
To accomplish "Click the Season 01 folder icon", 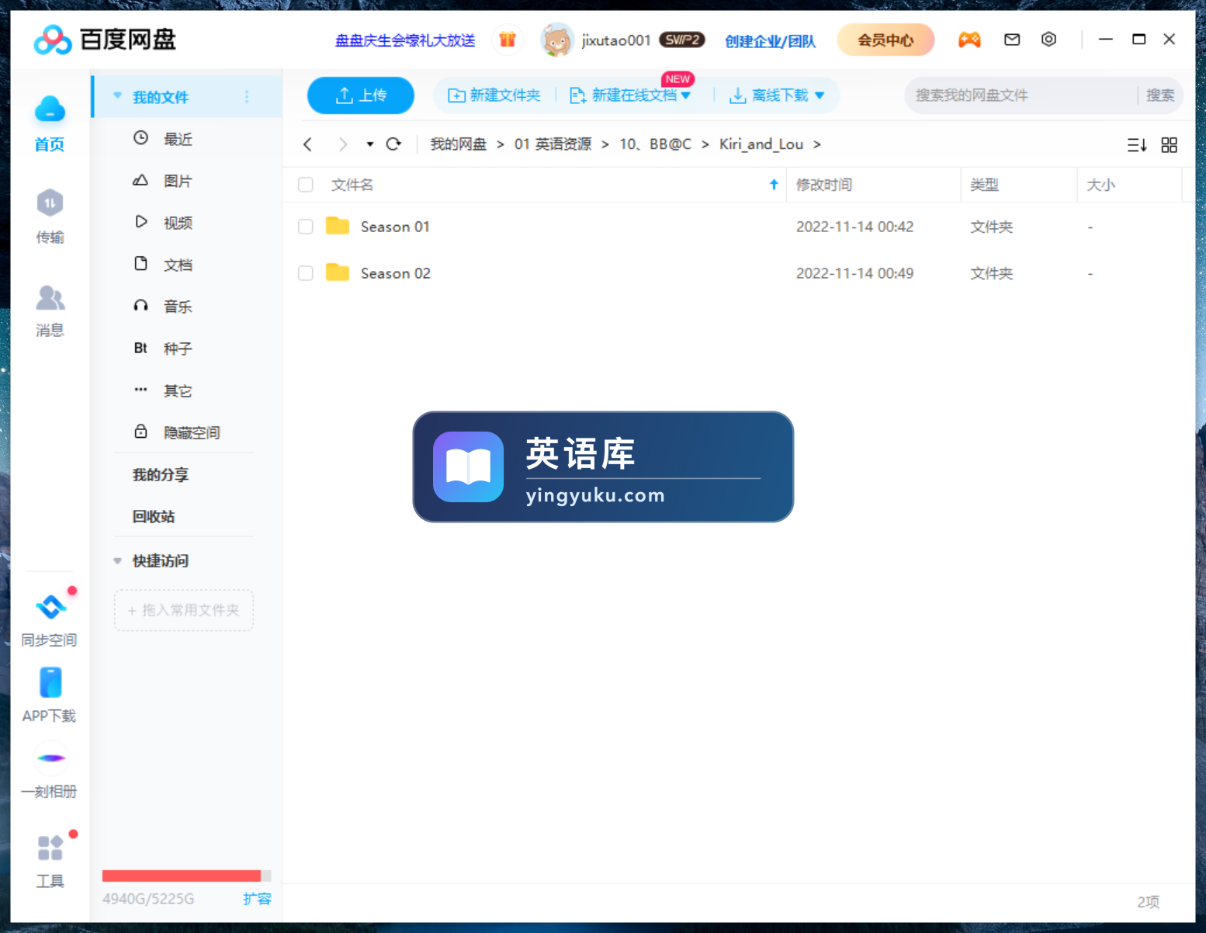I will click(338, 226).
